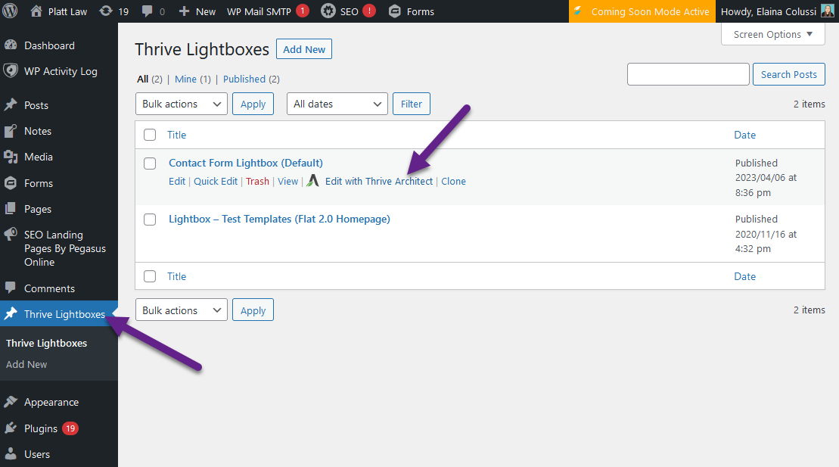
Task: Click Plugins plug icon in sidebar
Action: tap(11, 428)
